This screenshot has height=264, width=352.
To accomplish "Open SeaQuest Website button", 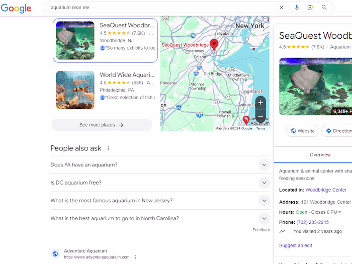I will pyautogui.click(x=302, y=131).
